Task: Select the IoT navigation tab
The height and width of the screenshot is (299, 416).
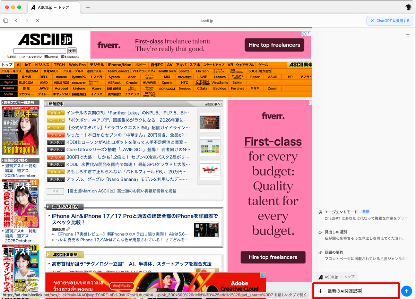Action: (x=28, y=65)
